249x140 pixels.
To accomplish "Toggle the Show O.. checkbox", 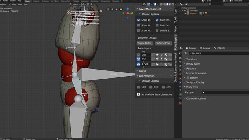I will tap(139, 20).
